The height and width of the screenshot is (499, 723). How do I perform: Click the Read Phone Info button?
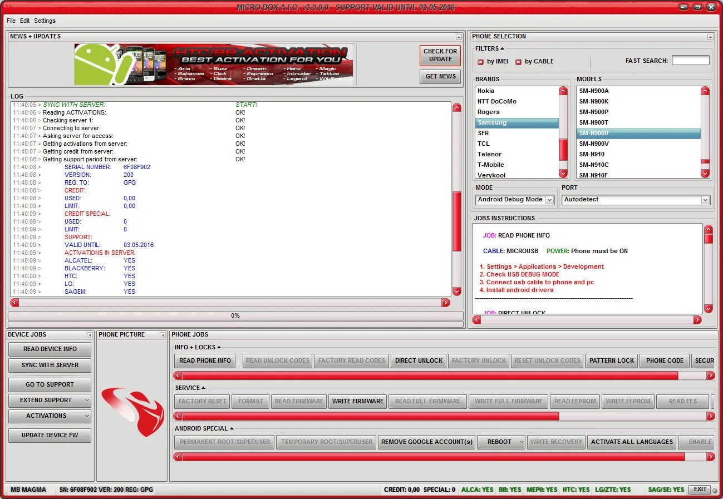tap(205, 360)
